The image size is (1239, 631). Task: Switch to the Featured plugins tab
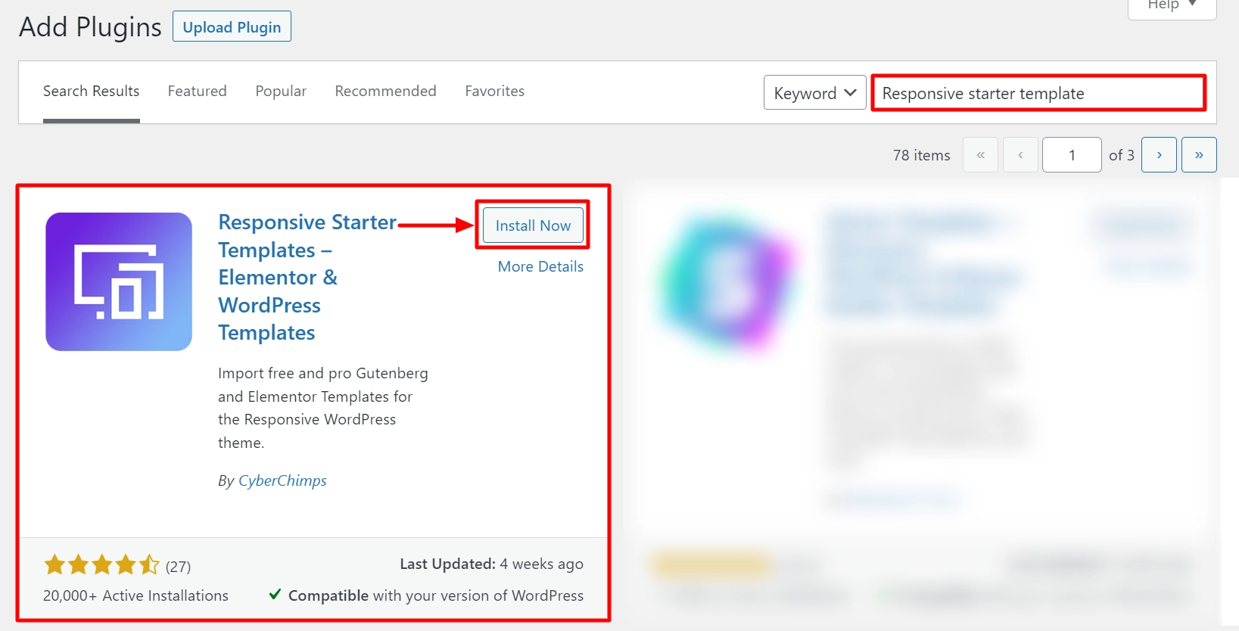(197, 91)
